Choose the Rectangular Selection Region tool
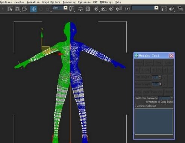This screenshot has height=143, width=185. click(x=17, y=9)
